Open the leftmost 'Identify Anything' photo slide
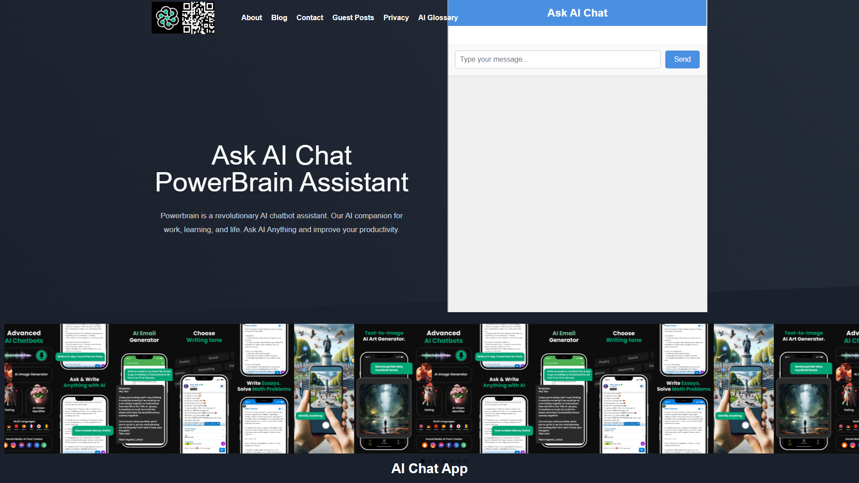 tap(324, 389)
